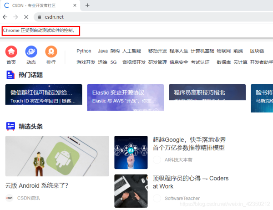Image resolution: width=273 pixels, height=210 pixels.
Task: Go to the 区块链 category
Action: [x=257, y=51]
